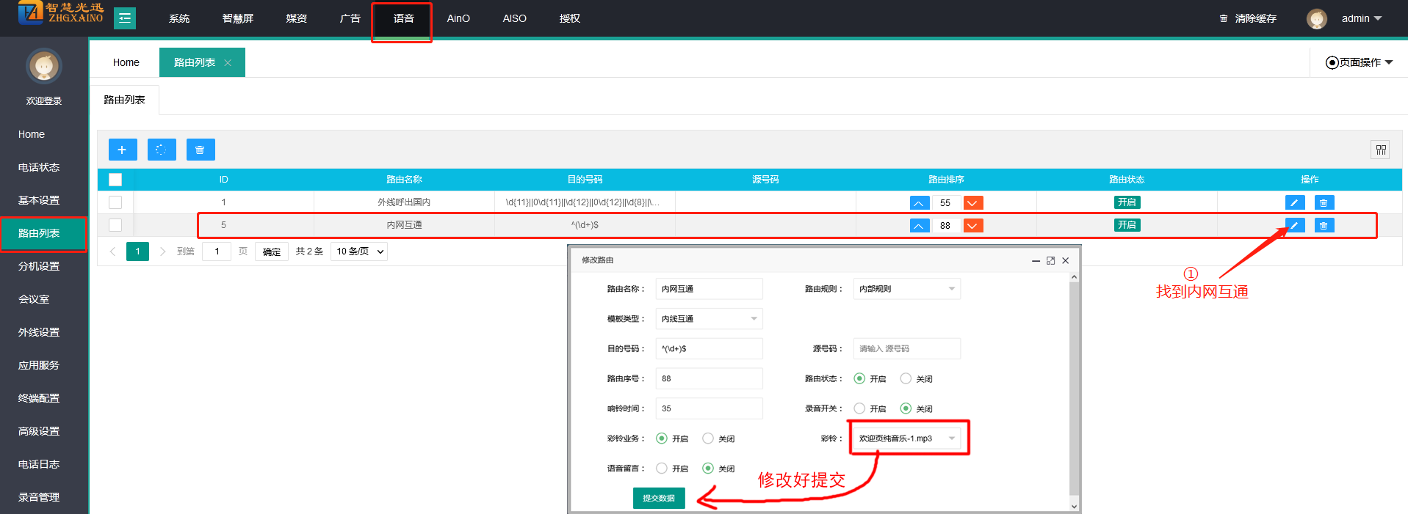Open the 10 条/页 page size dropdown
The height and width of the screenshot is (514, 1408).
[359, 252]
